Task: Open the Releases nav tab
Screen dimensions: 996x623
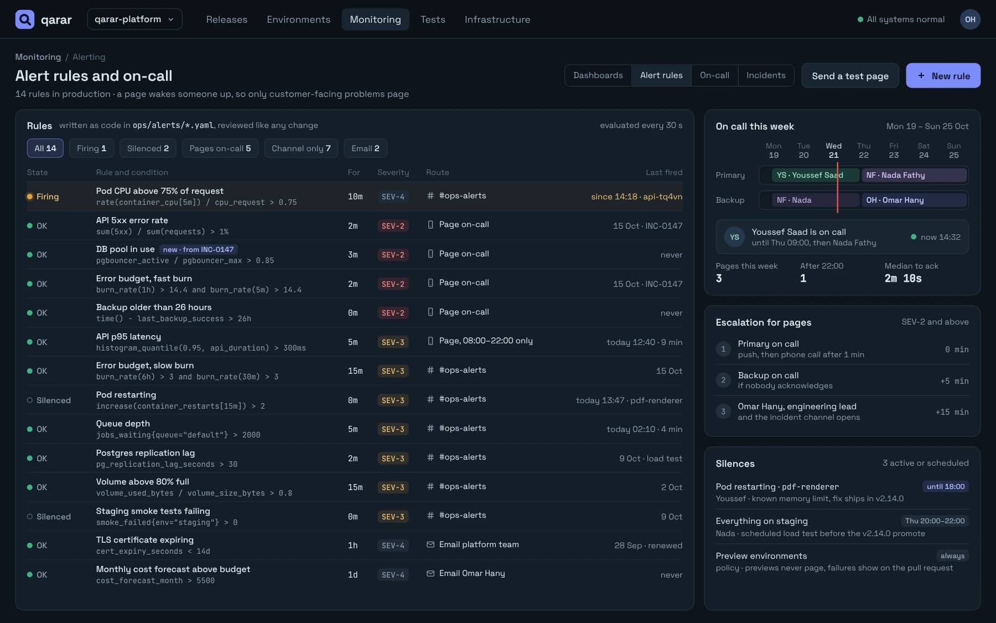Action: pos(227,19)
